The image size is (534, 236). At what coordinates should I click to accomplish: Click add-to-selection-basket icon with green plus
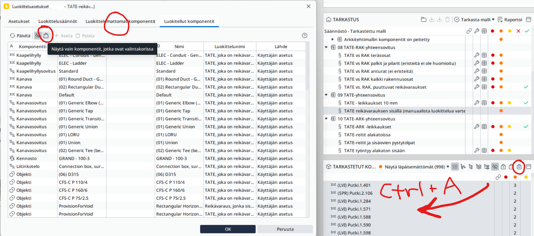coord(503,166)
